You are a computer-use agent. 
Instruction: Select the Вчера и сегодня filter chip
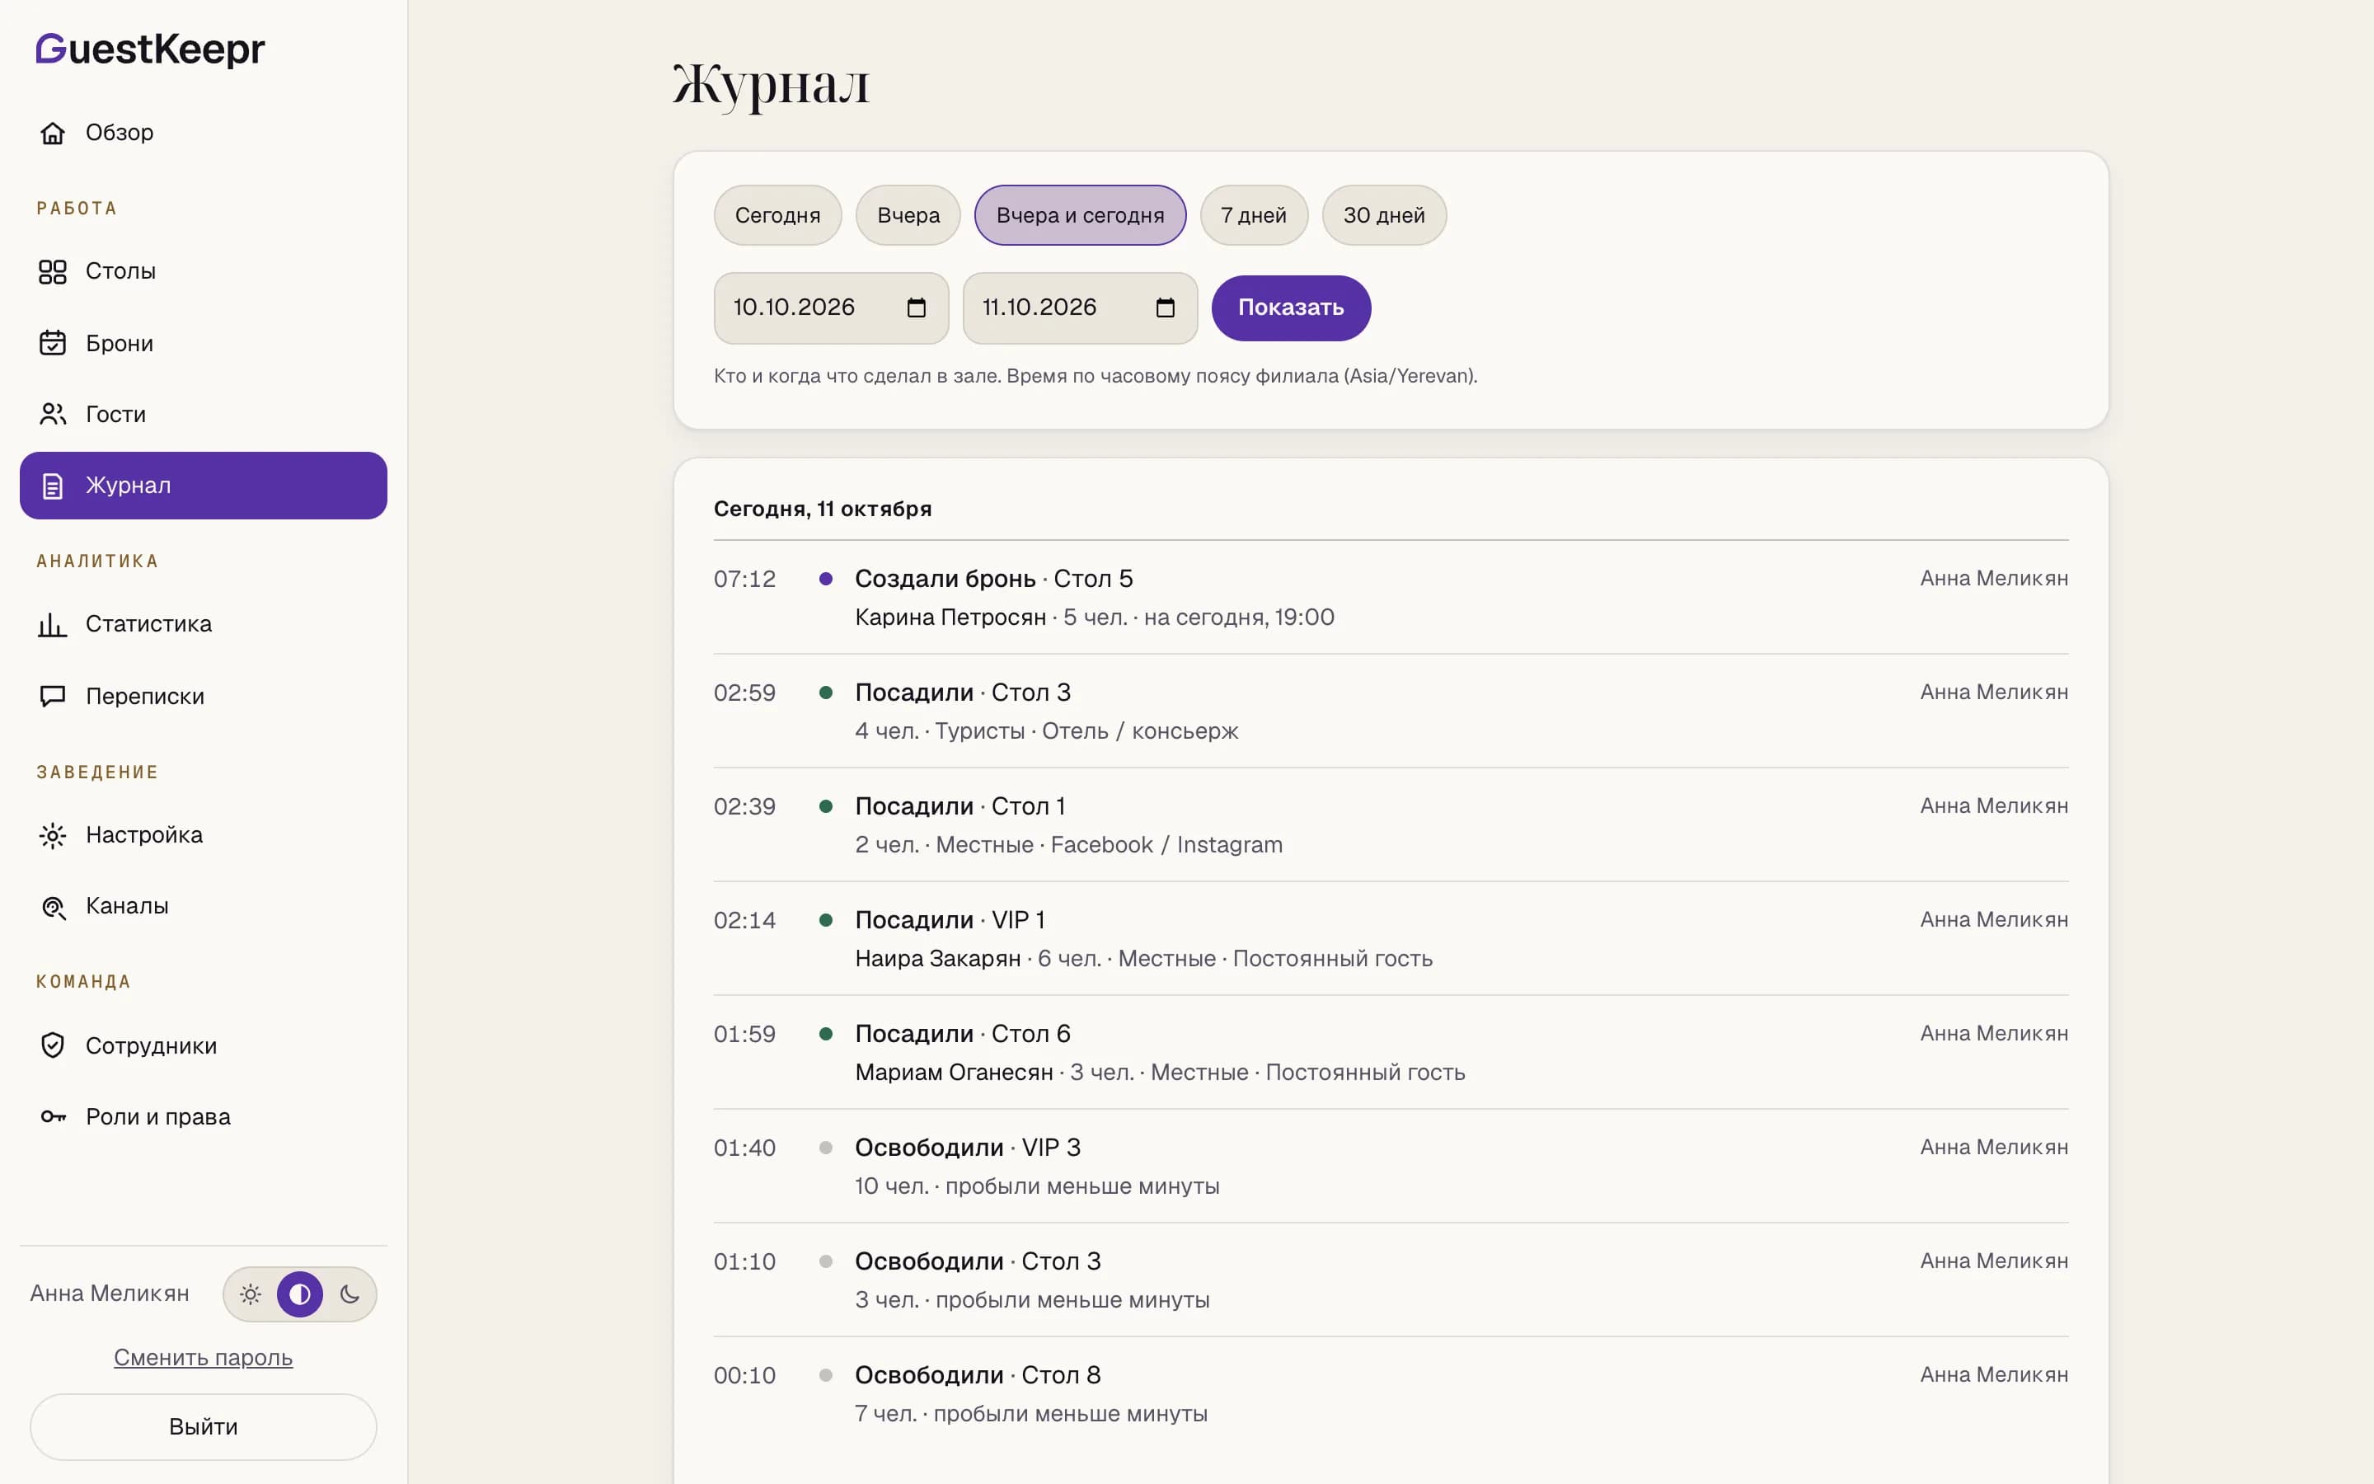tap(1080, 215)
